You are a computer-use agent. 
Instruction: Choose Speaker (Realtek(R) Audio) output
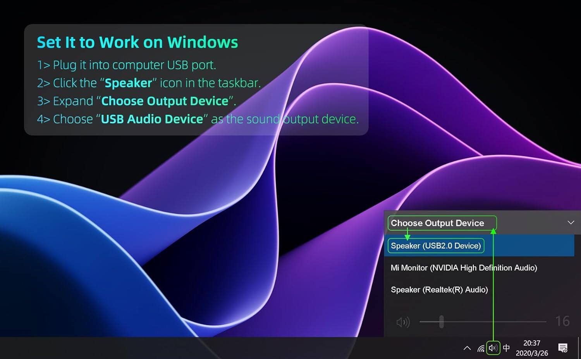(439, 289)
